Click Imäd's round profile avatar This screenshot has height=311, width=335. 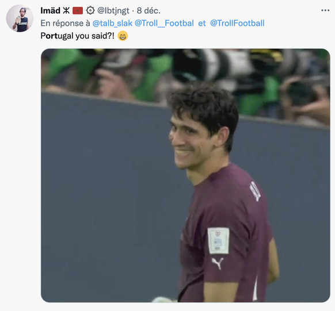20,18
